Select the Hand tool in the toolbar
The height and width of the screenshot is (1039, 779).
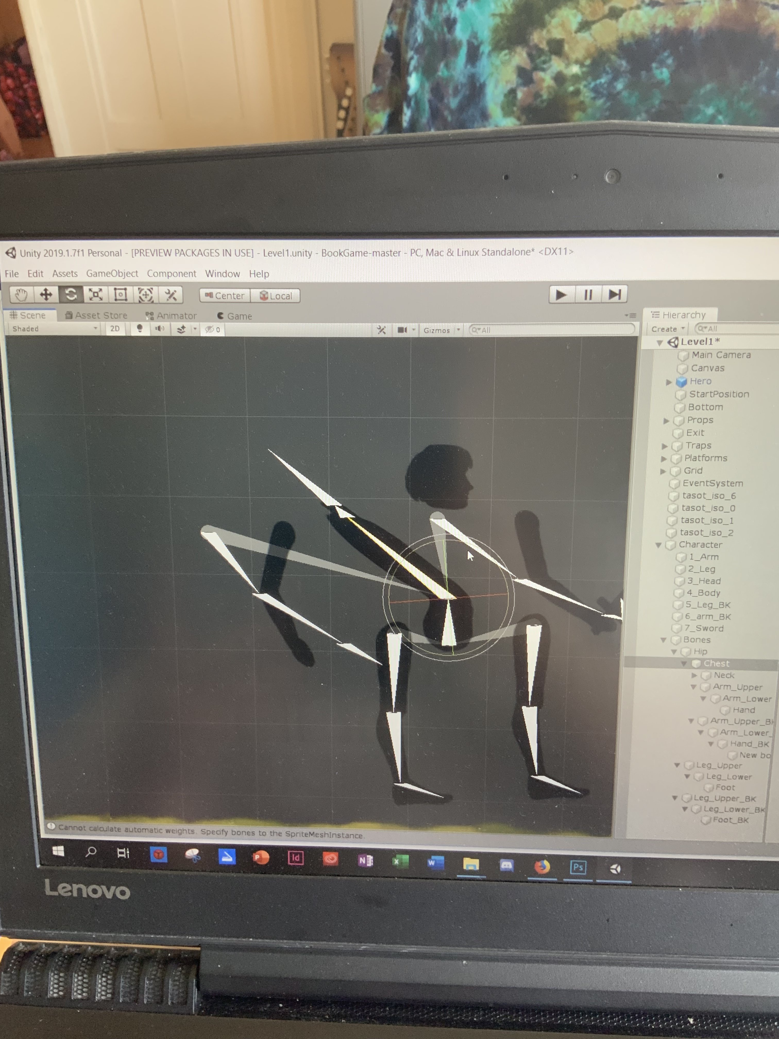(x=22, y=295)
